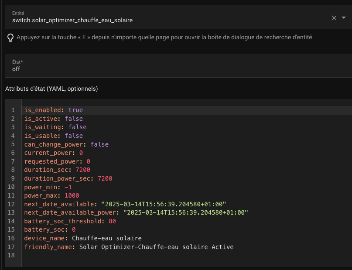
Task: Click the friendly_name Solar Optimizer line
Action: [x=129, y=247]
